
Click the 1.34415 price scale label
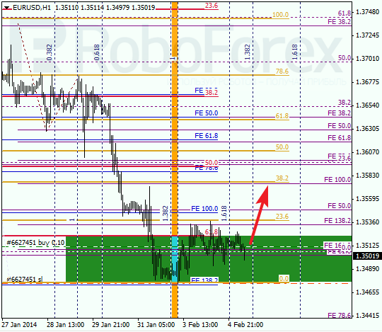[368, 316]
